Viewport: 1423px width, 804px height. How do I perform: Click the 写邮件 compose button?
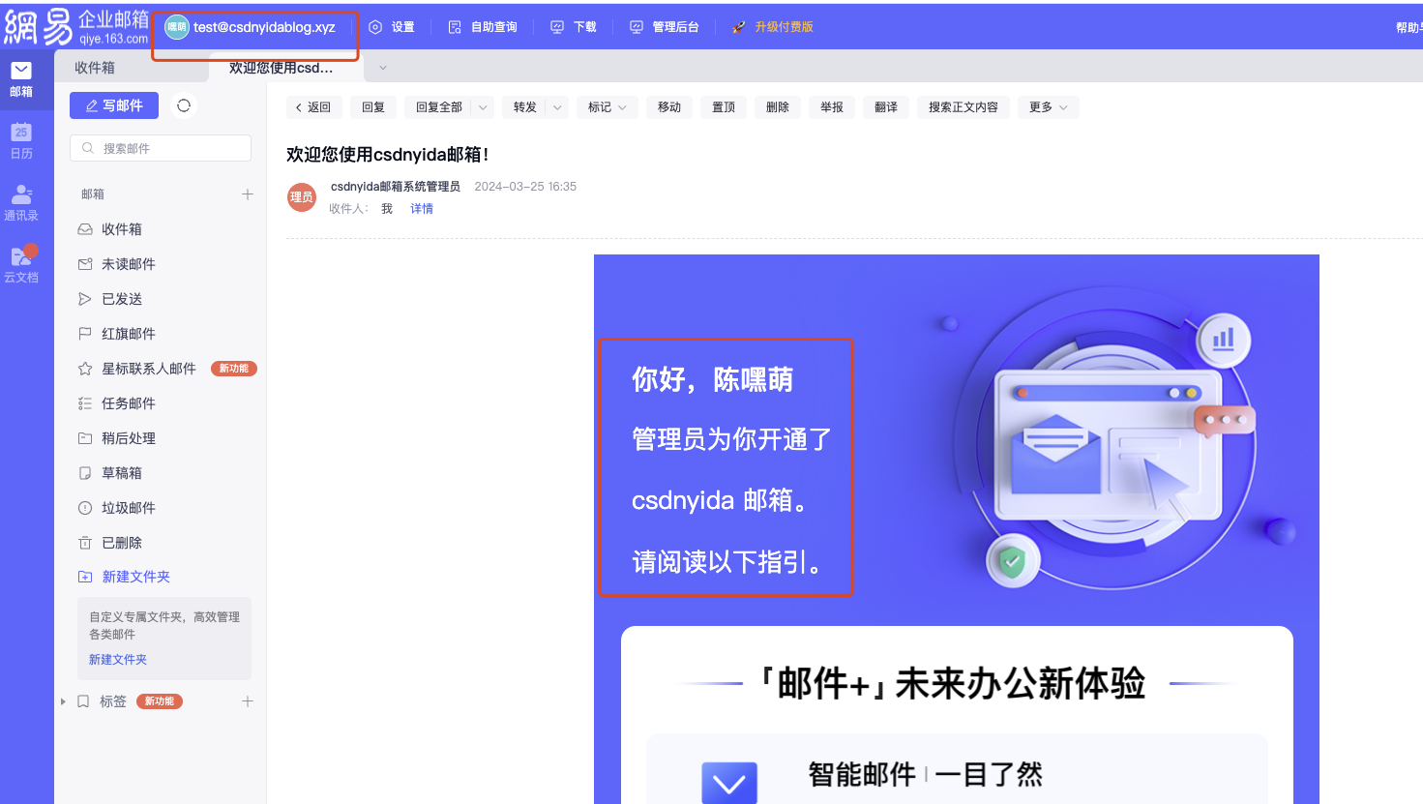pyautogui.click(x=114, y=105)
